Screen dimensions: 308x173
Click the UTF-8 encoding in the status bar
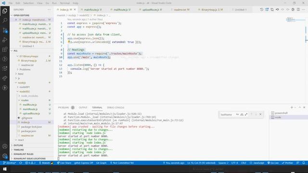234,163
